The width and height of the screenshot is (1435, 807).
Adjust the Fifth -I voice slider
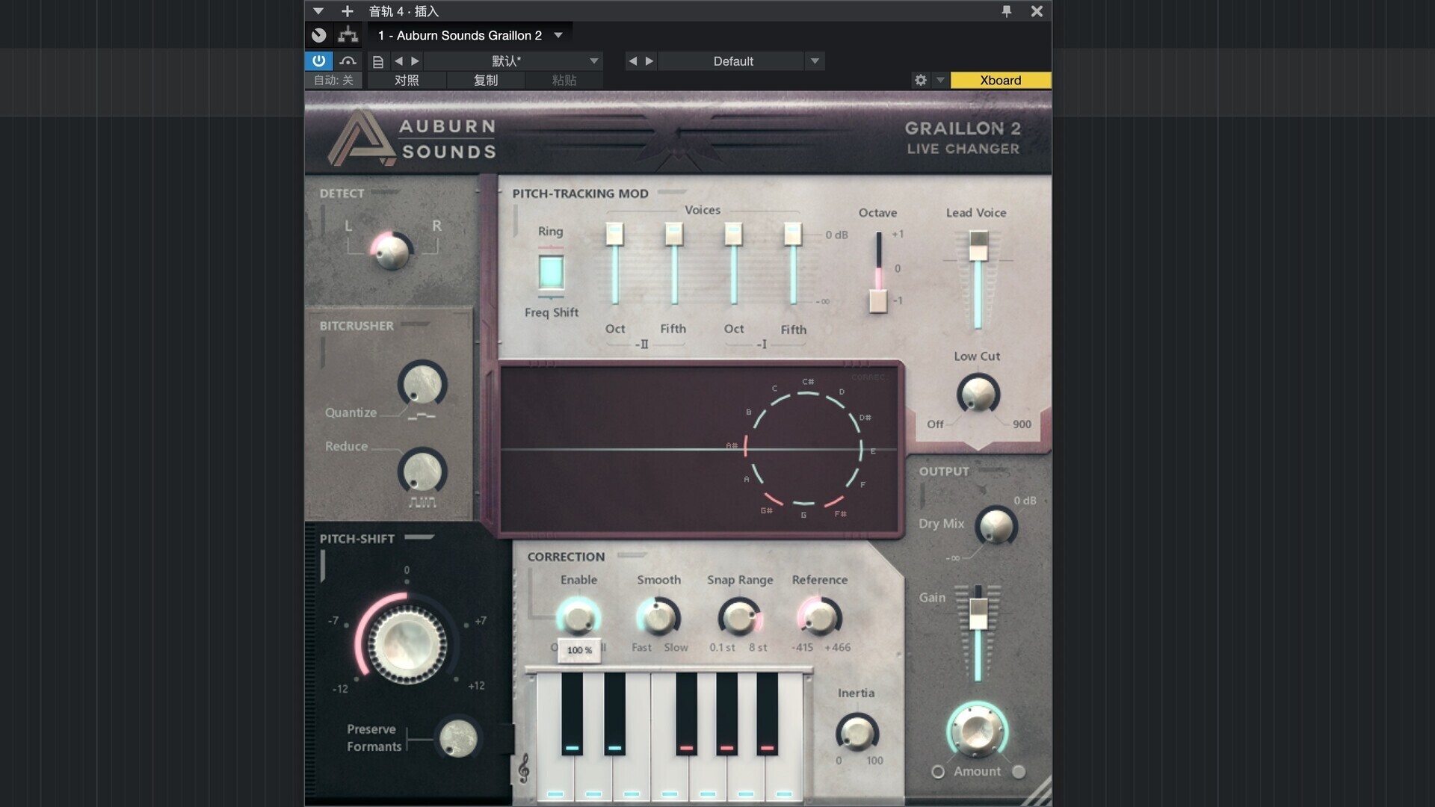click(793, 235)
